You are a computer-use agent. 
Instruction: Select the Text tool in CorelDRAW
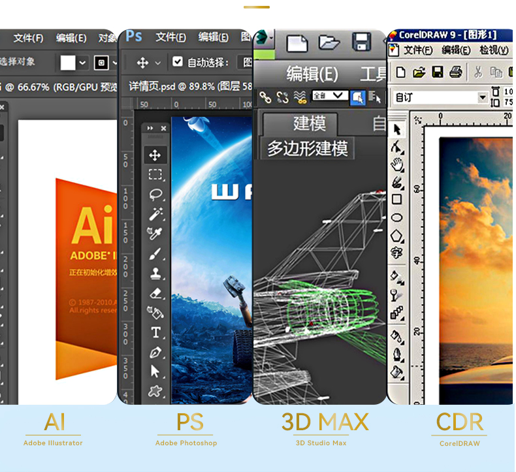(396, 253)
